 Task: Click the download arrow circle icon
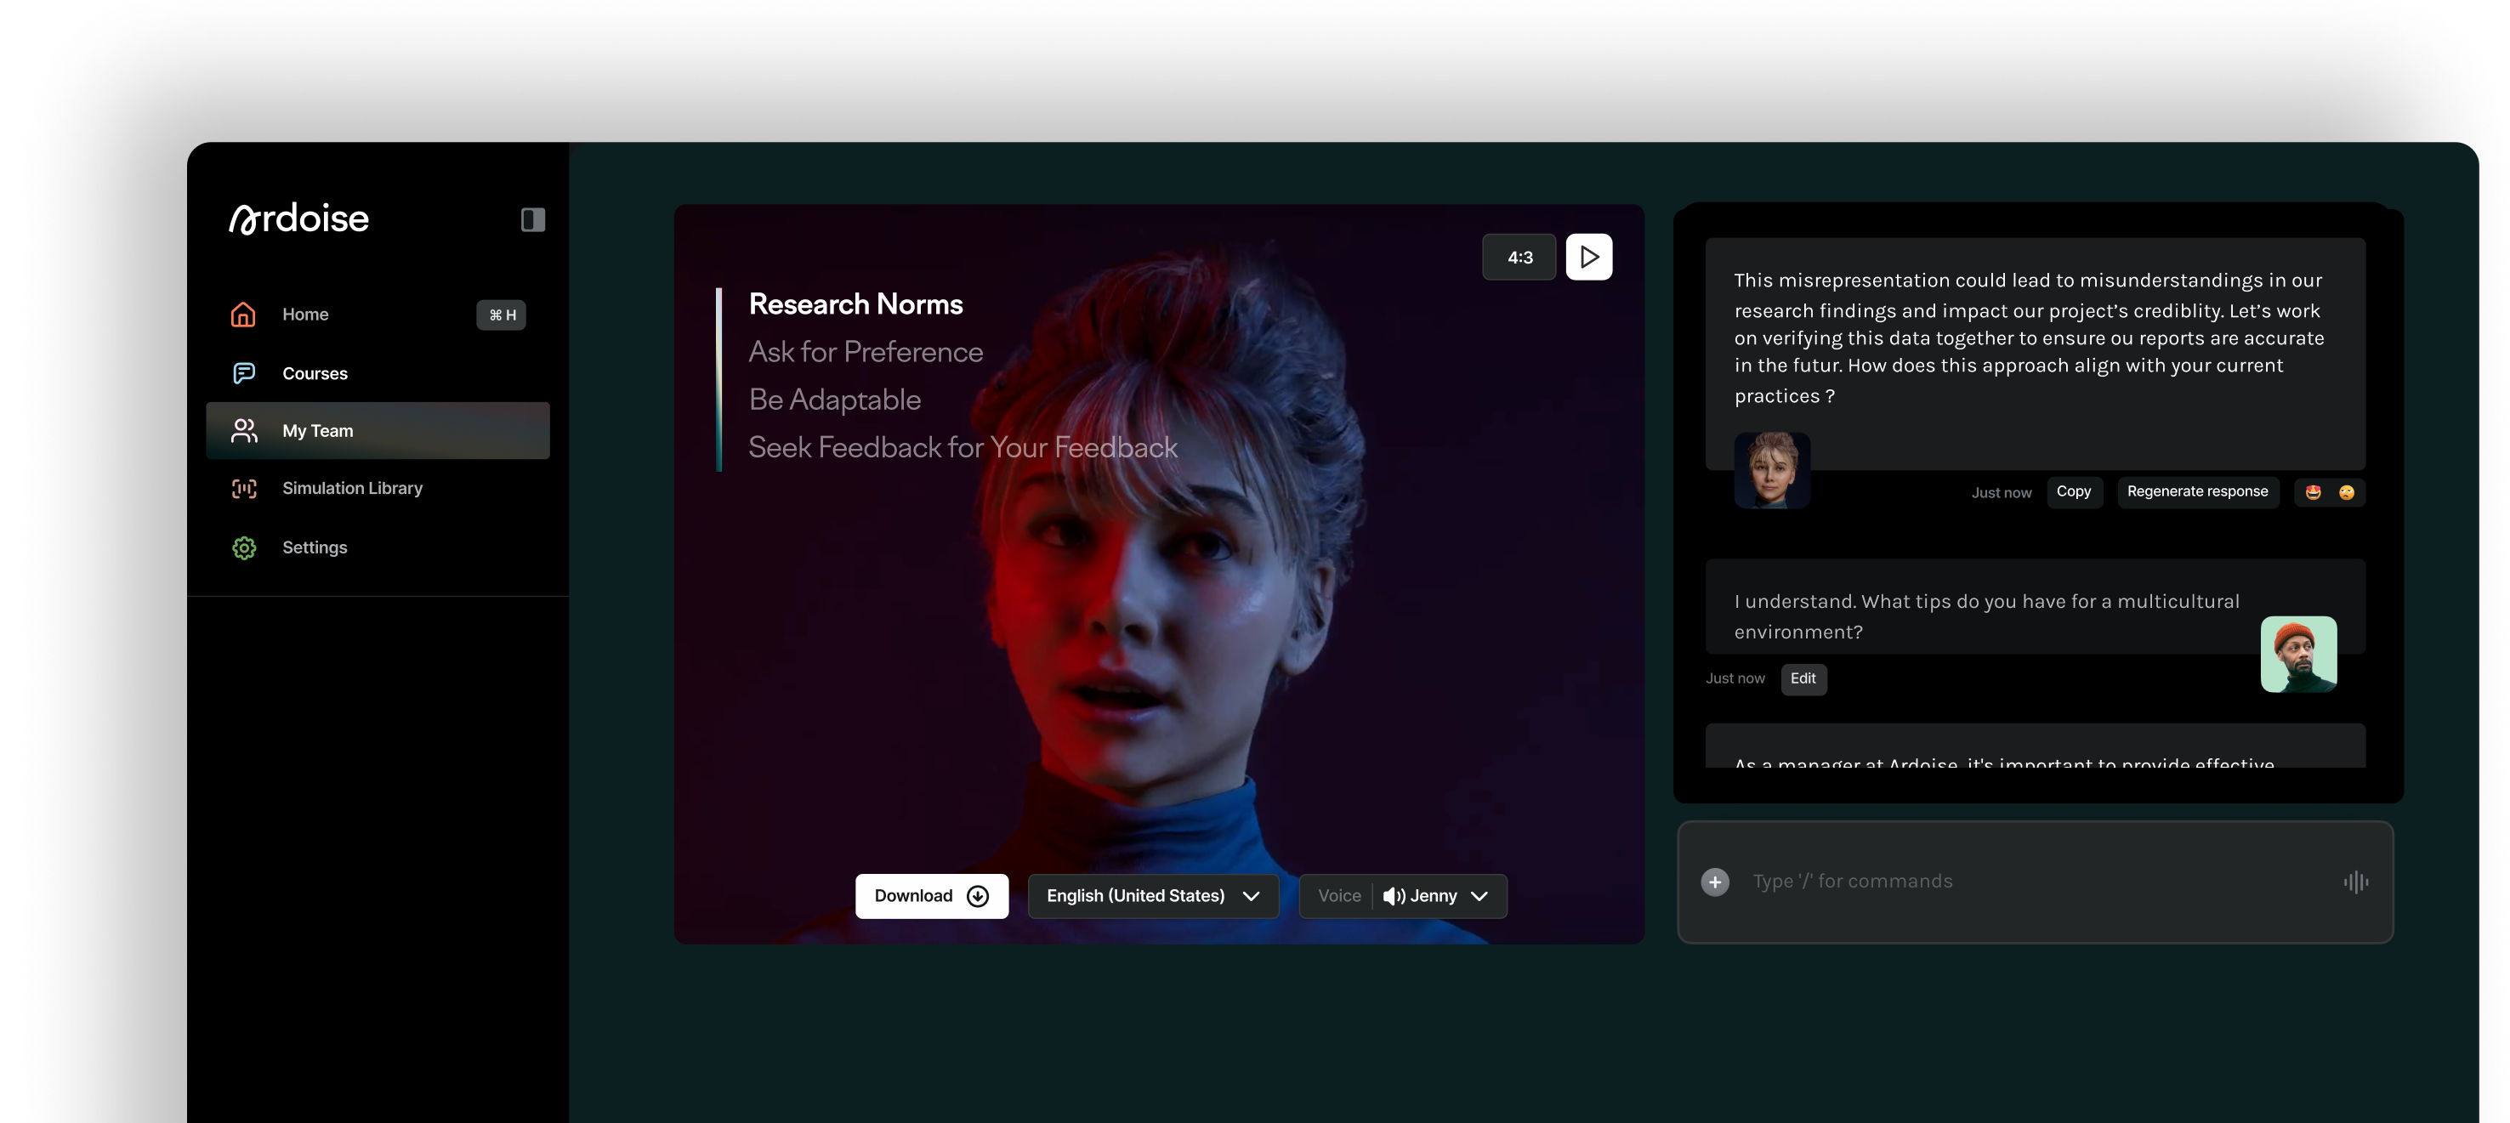977,896
